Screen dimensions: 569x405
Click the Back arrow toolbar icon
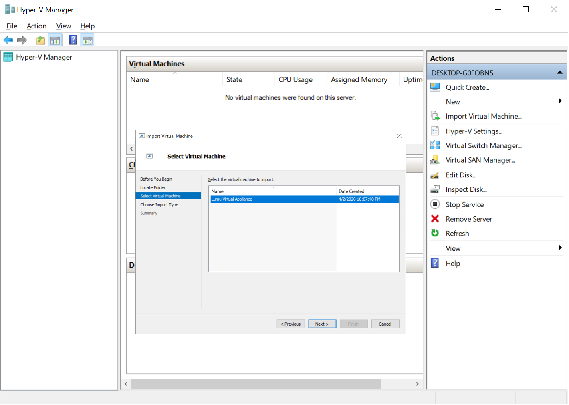click(8, 40)
